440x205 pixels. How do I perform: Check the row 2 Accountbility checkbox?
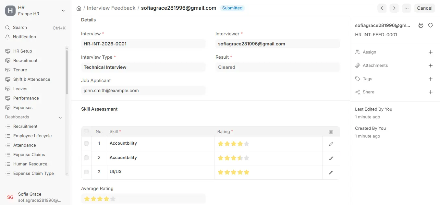point(86,158)
